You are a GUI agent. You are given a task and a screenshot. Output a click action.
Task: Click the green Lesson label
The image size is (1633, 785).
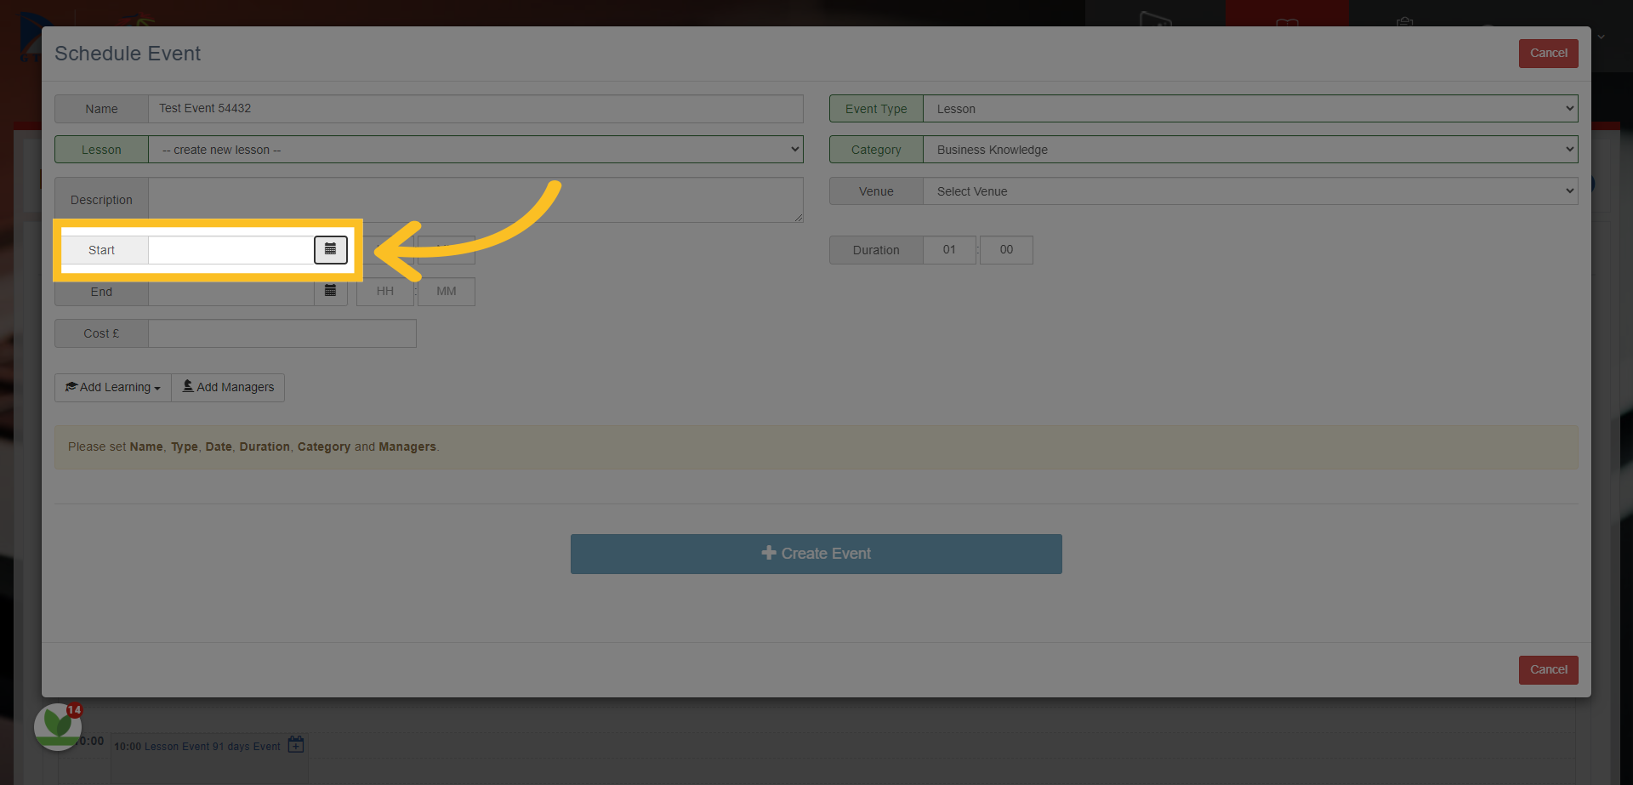click(101, 150)
